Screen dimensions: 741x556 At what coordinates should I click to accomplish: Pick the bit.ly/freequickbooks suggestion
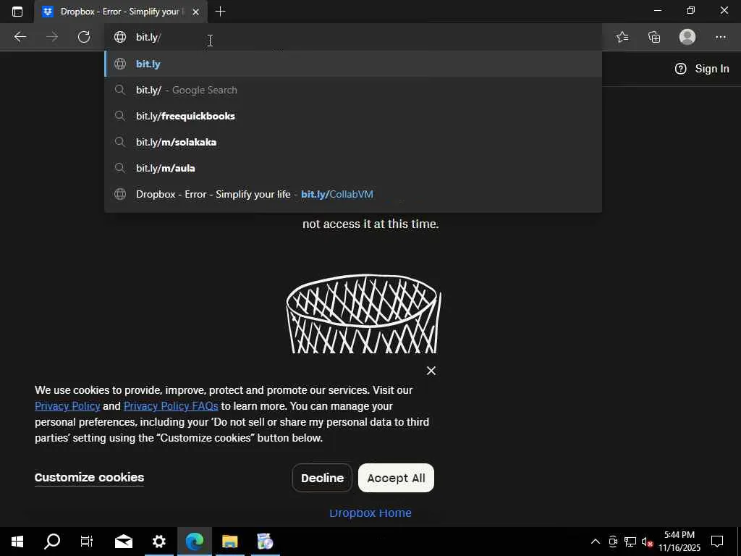tap(353, 116)
